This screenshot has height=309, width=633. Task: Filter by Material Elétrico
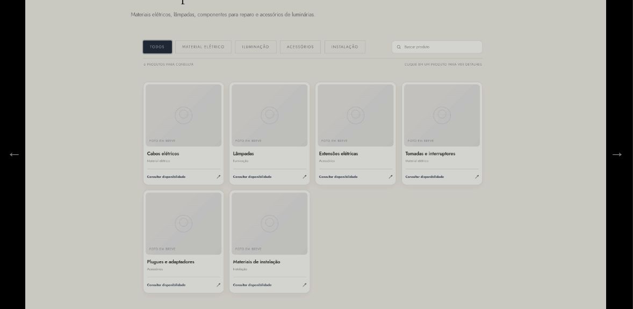pyautogui.click(x=203, y=47)
